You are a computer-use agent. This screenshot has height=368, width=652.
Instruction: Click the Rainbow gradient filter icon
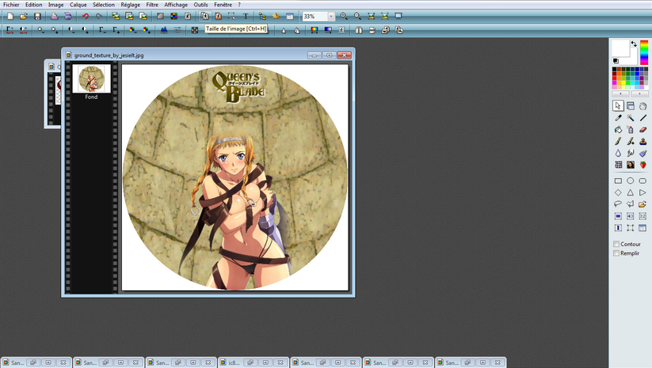click(x=315, y=30)
